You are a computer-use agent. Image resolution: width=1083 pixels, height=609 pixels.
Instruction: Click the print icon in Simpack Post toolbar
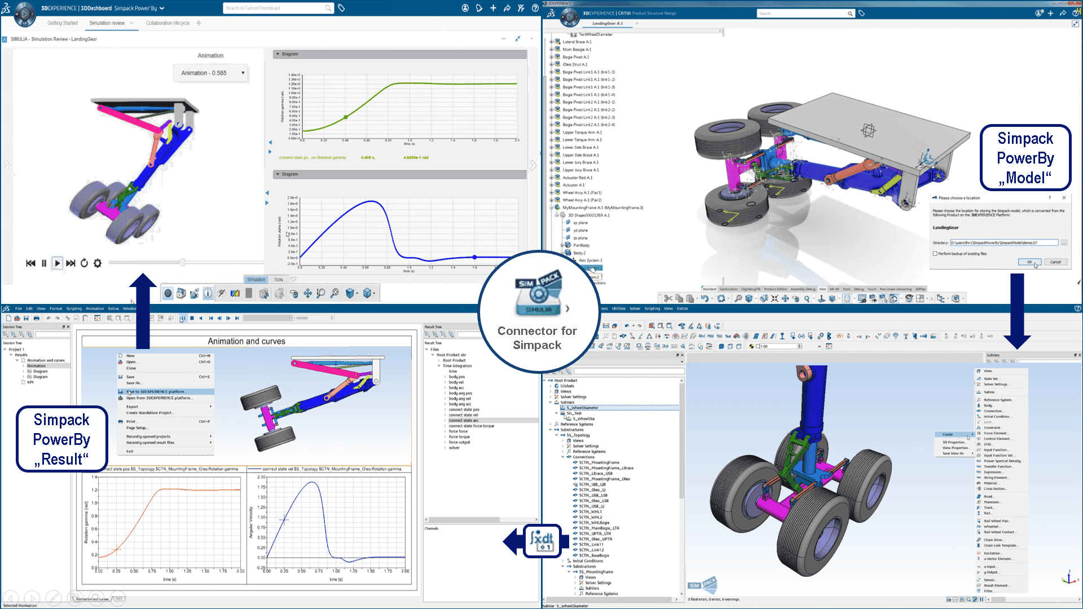click(37, 318)
